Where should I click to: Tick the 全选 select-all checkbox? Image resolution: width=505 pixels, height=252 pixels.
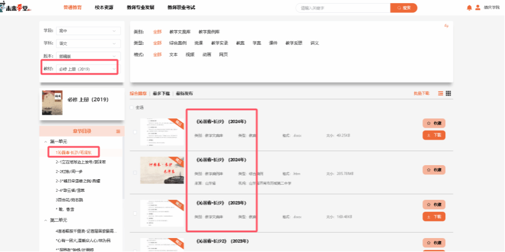click(132, 107)
